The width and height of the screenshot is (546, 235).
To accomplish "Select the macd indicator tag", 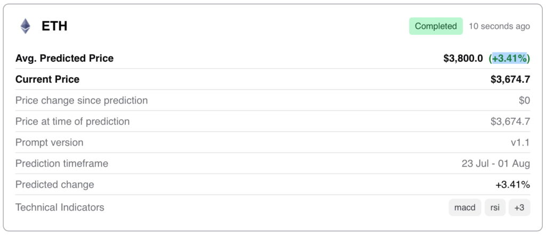I will tap(464, 207).
